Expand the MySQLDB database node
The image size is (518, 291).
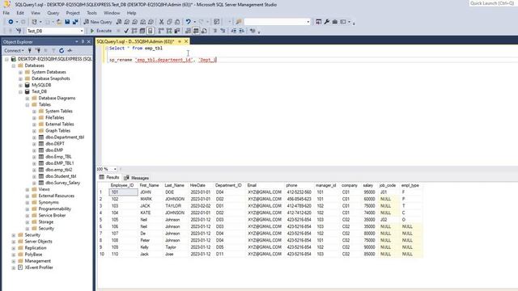(x=20, y=85)
